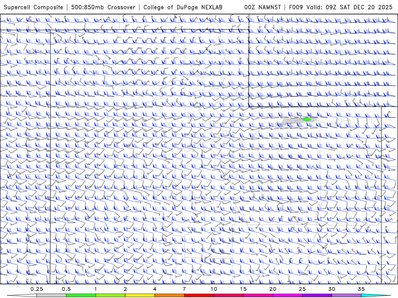The height and width of the screenshot is (298, 398).
Task: Click the legend value '15'
Action: [x=243, y=289]
